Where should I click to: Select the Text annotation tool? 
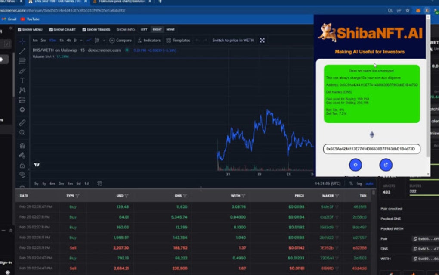point(22,81)
